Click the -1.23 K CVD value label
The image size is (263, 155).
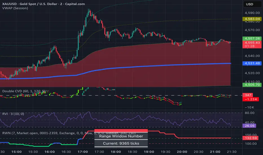click(251, 99)
